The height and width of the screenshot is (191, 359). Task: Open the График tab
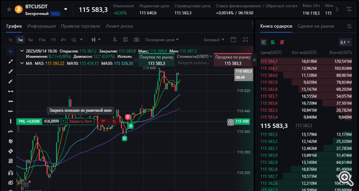[14, 26]
